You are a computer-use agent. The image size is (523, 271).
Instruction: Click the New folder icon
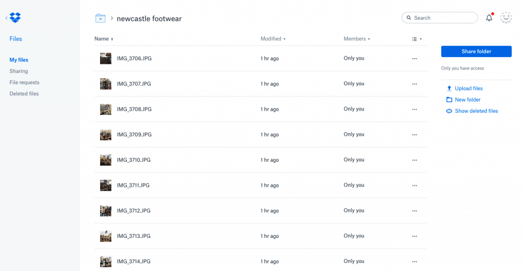[449, 100]
